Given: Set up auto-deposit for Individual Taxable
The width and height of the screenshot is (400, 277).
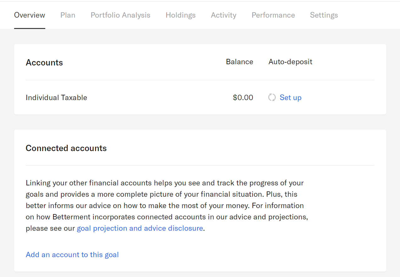Looking at the screenshot, I should [290, 97].
